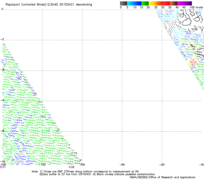204x179 pixels.
Task: Click the note 'Data buffer is 22 hrs'
Action: pos(56,174)
